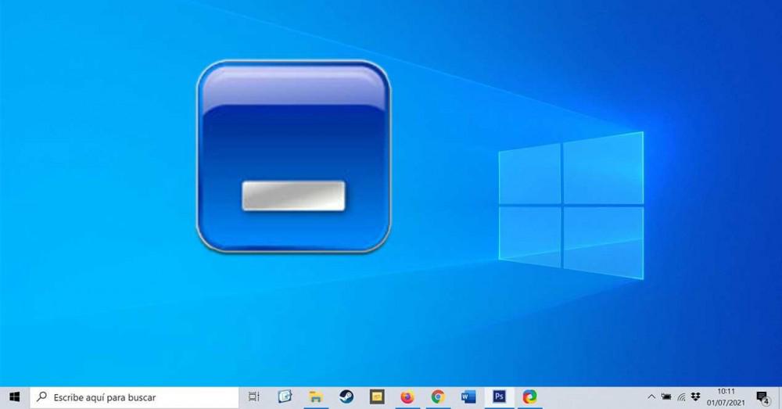Screen dimensions: 782x409
Task: Open the clock showing 10:11
Action: point(726,397)
